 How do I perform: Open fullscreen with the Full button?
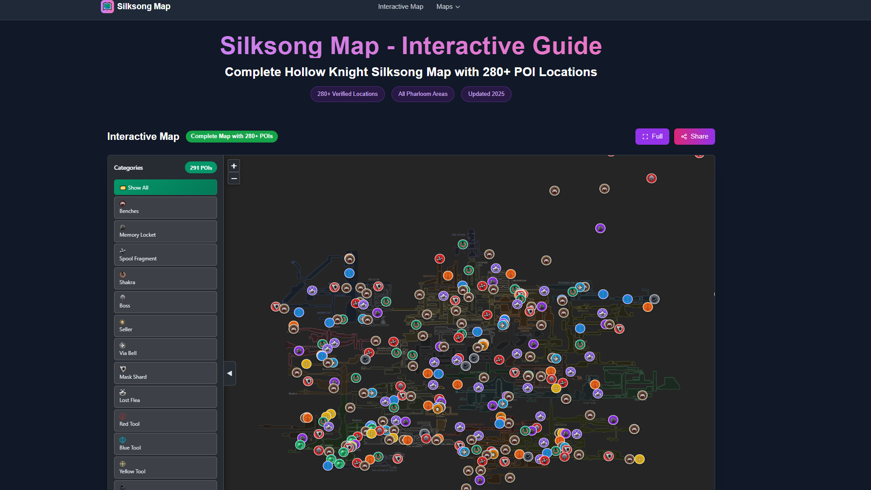click(652, 136)
